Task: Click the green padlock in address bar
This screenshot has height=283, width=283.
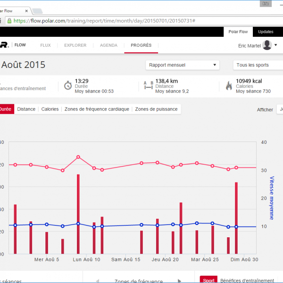Action: (8, 21)
